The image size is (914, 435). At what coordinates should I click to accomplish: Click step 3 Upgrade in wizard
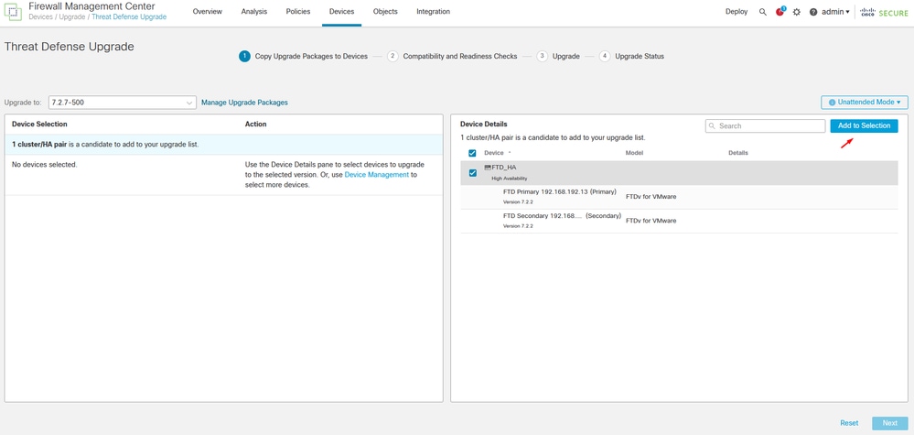(x=558, y=57)
